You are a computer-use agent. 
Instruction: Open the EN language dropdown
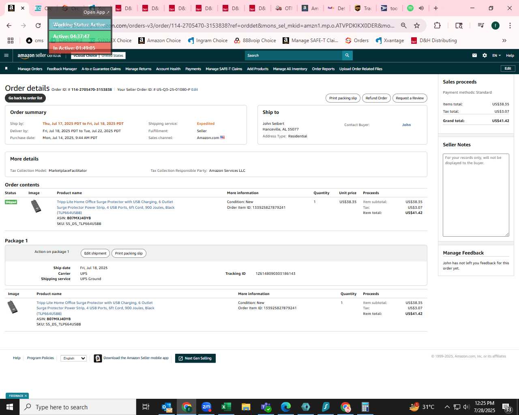click(497, 56)
